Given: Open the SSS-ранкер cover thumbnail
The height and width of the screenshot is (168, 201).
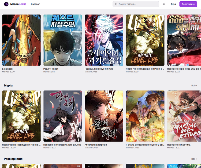Looking at the screenshot, I should [x=184, y=40].
